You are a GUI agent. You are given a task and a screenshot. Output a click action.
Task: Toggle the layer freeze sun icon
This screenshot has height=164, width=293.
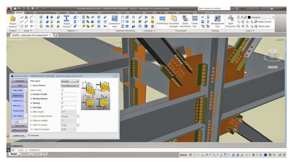coord(242,17)
